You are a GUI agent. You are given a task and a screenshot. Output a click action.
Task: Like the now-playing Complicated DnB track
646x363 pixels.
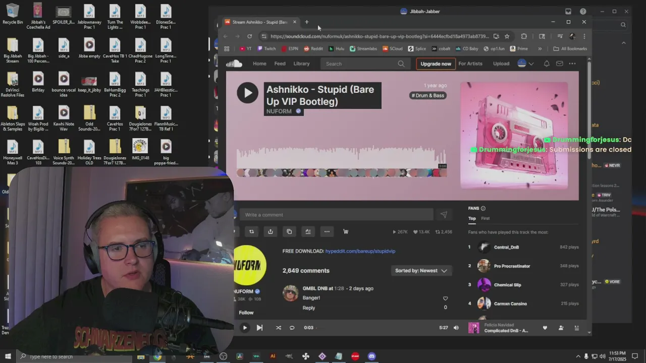[x=545, y=328]
